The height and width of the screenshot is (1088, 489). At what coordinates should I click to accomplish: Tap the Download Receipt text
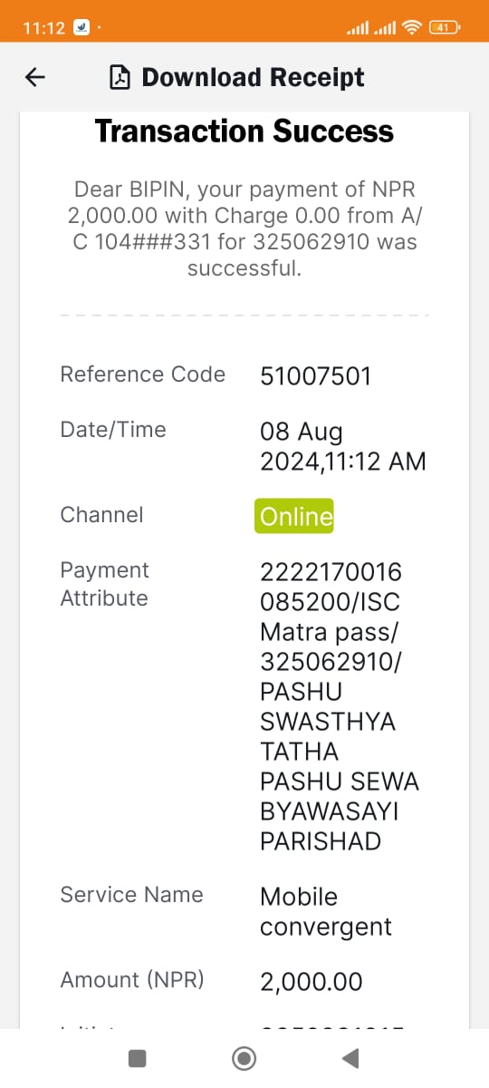pos(253,78)
